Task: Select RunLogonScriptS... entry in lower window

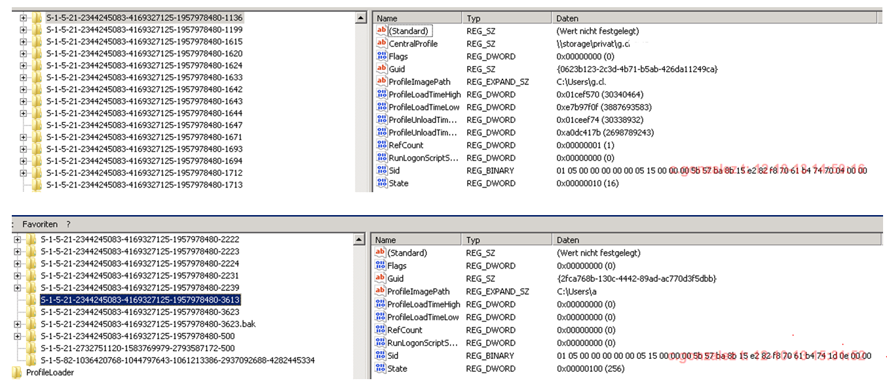Action: [421, 343]
